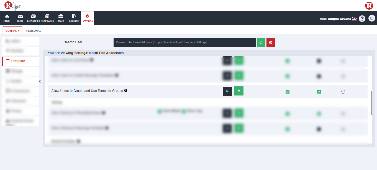Open the Stats page icon
This screenshot has width=377, height=170.
pyautogui.click(x=61, y=18)
